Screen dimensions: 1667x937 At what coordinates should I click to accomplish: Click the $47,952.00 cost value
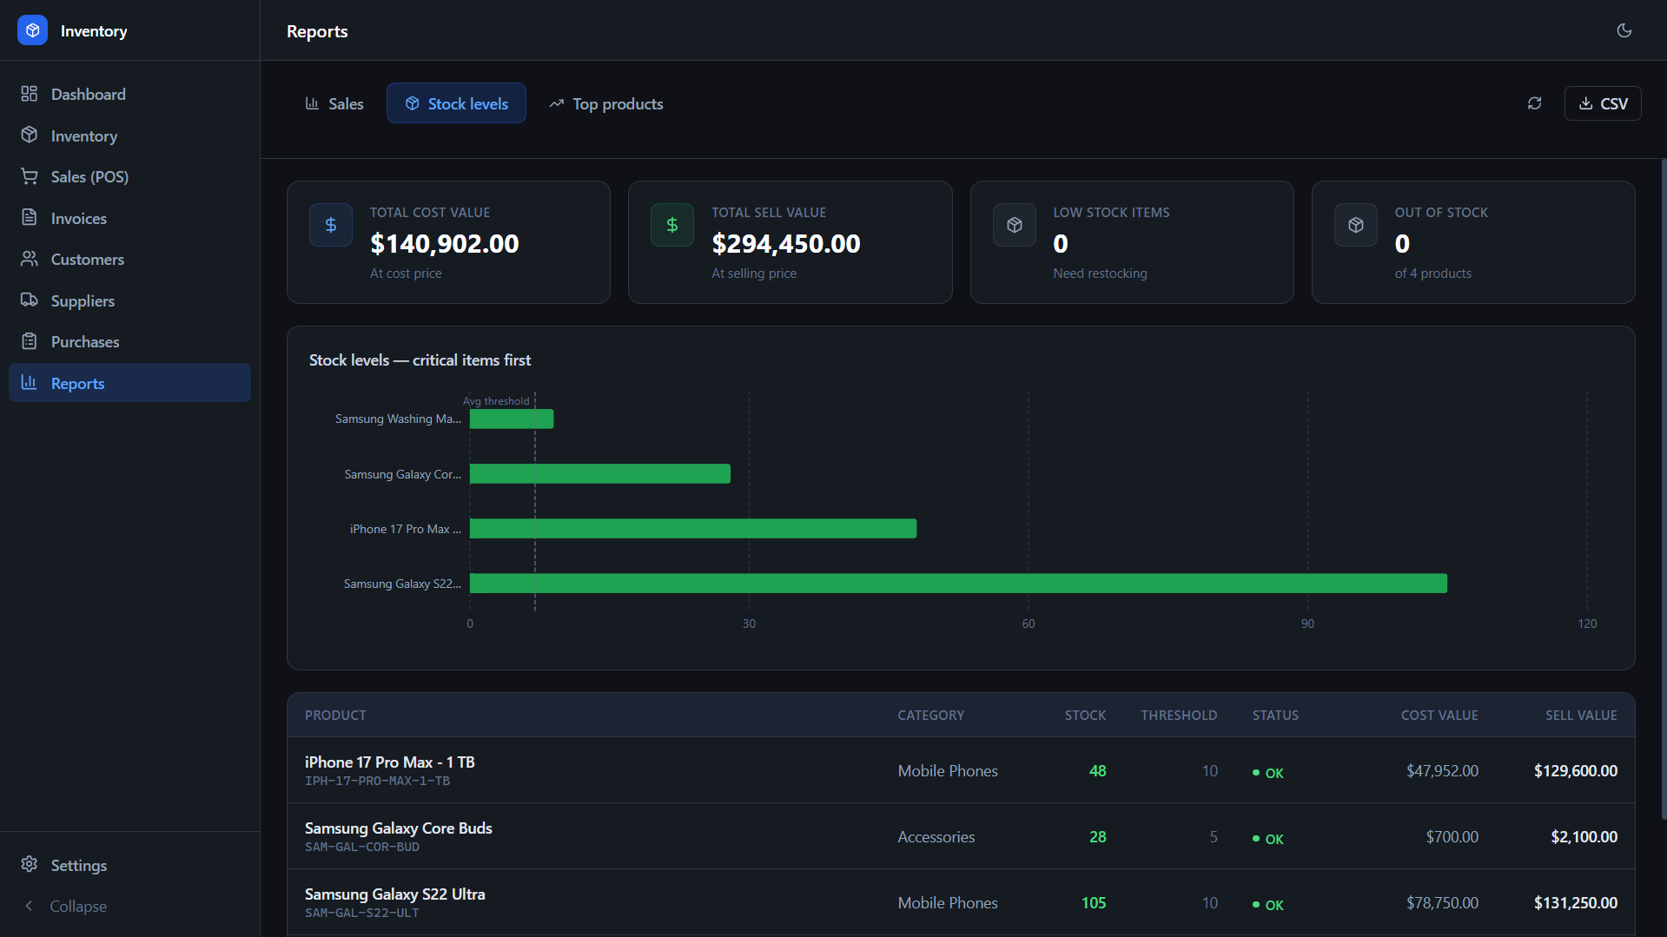(x=1442, y=771)
